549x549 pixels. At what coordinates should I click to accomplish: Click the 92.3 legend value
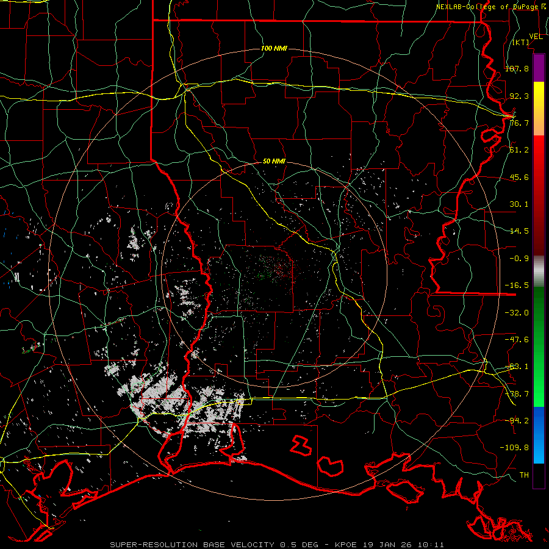pos(519,96)
